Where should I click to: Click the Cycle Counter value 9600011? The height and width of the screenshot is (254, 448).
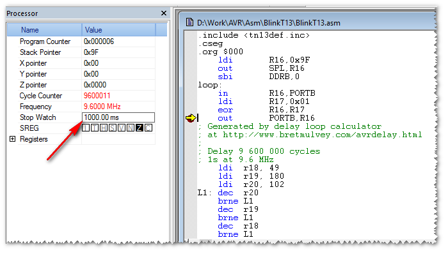click(97, 96)
